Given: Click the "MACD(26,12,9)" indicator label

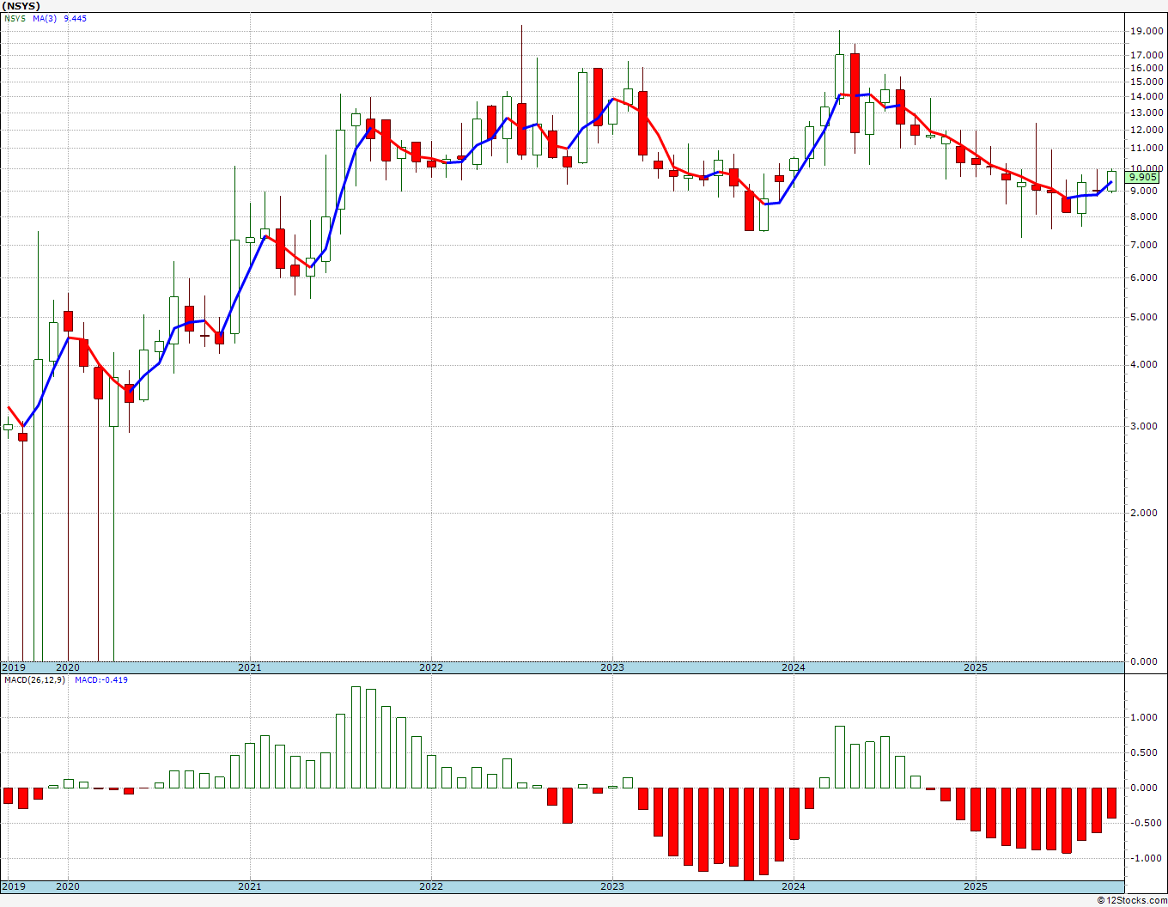Looking at the screenshot, I should click(x=34, y=680).
